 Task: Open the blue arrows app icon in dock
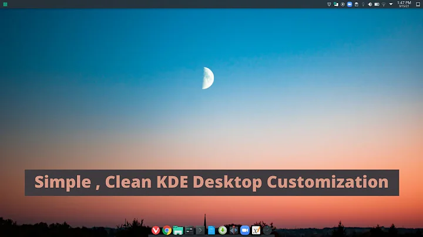234,231
